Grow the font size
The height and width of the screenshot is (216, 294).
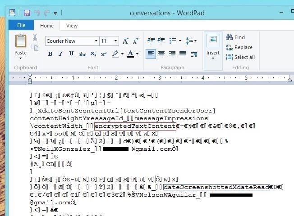point(126,41)
